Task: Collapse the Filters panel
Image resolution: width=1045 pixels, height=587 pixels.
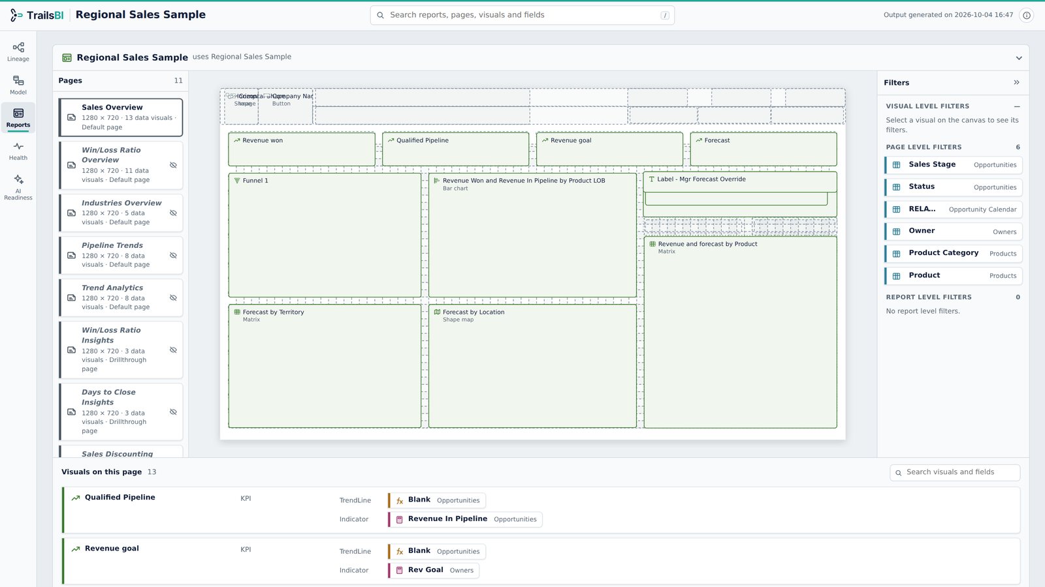Action: pos(1016,82)
